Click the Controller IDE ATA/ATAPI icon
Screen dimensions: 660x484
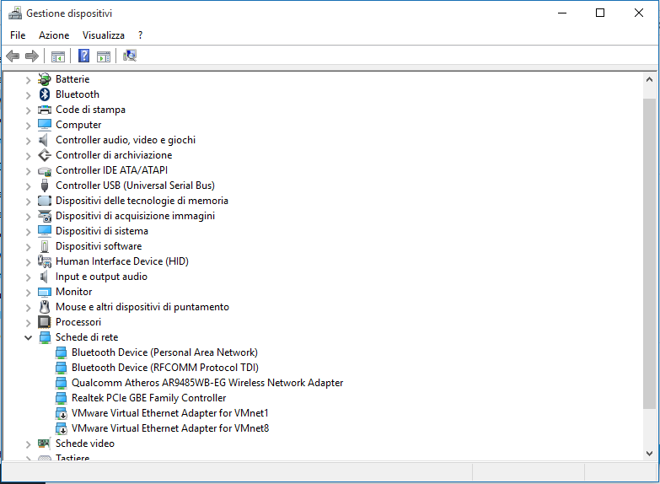click(45, 171)
